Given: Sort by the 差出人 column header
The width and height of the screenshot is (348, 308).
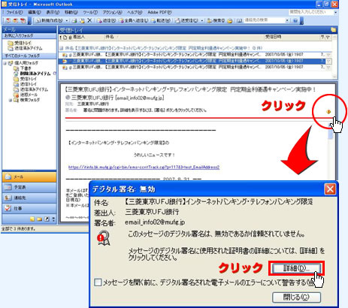Looking at the screenshot, I should (x=88, y=38).
